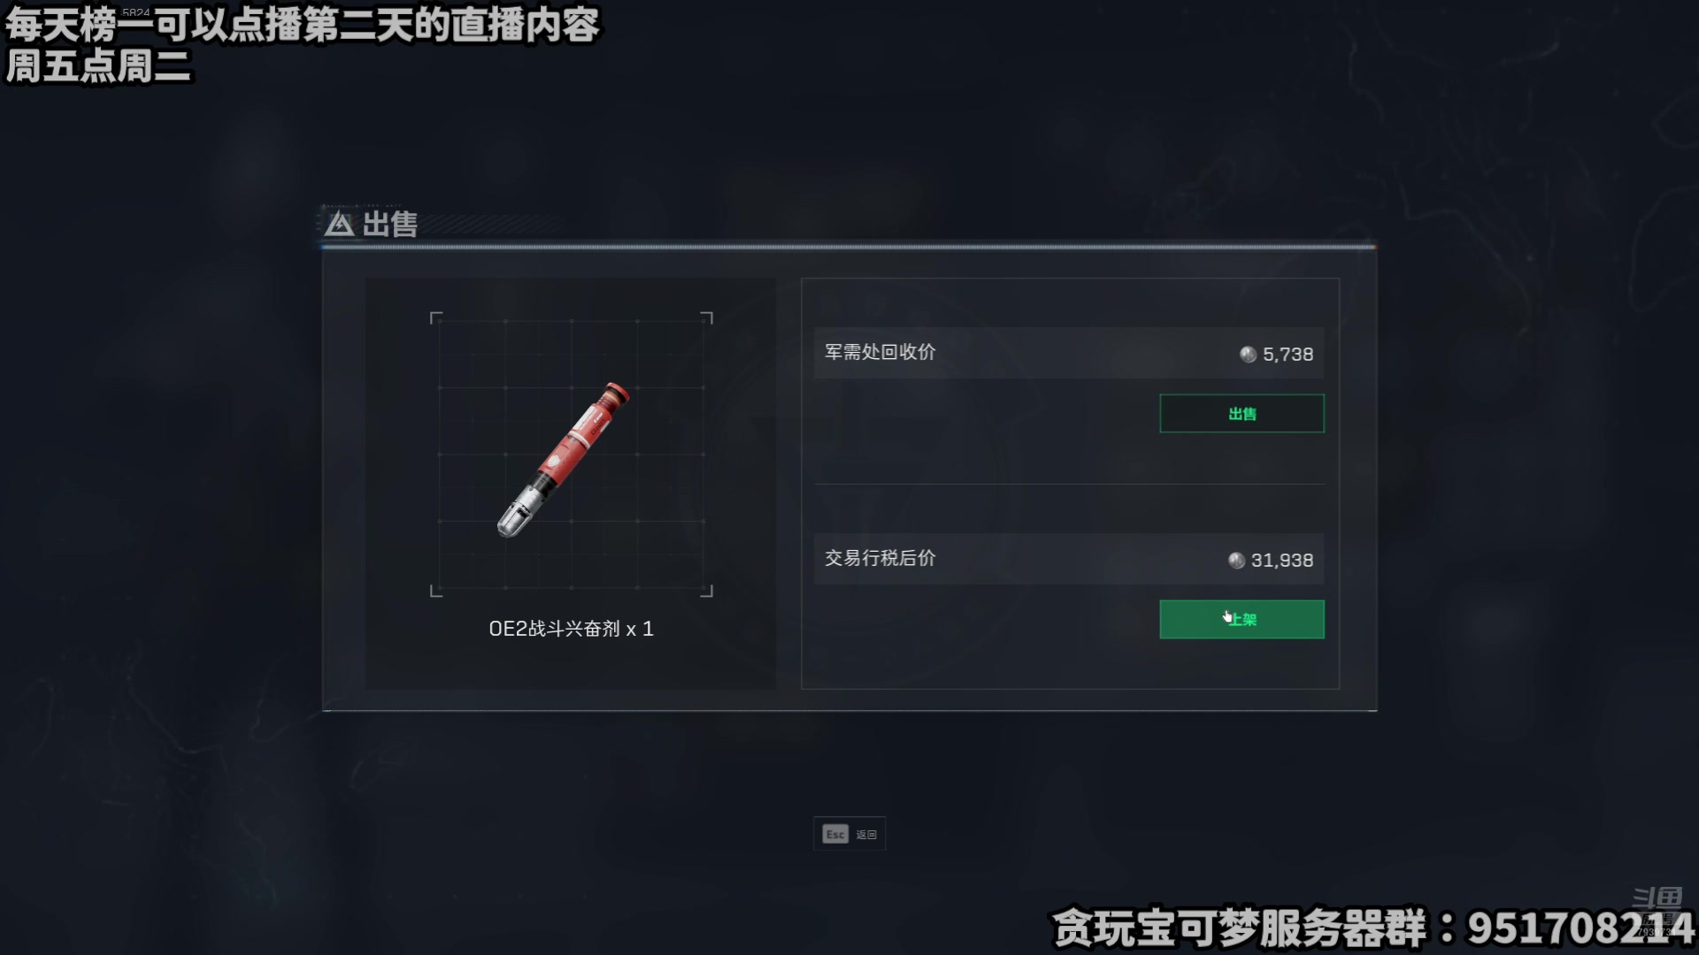
Task: Click the 贪玩宝可梦服务器群 overlay text
Action: (1240, 928)
